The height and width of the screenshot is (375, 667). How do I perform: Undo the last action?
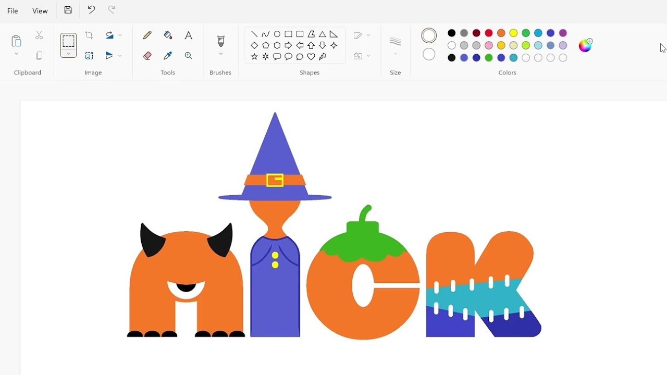91,9
